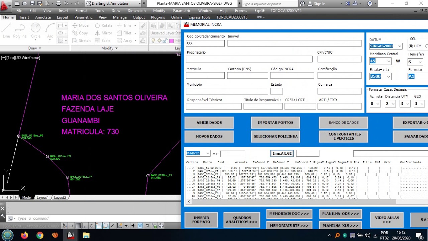The width and height of the screenshot is (428, 241).
Task: Select the Polyline tool
Action: 20,31
